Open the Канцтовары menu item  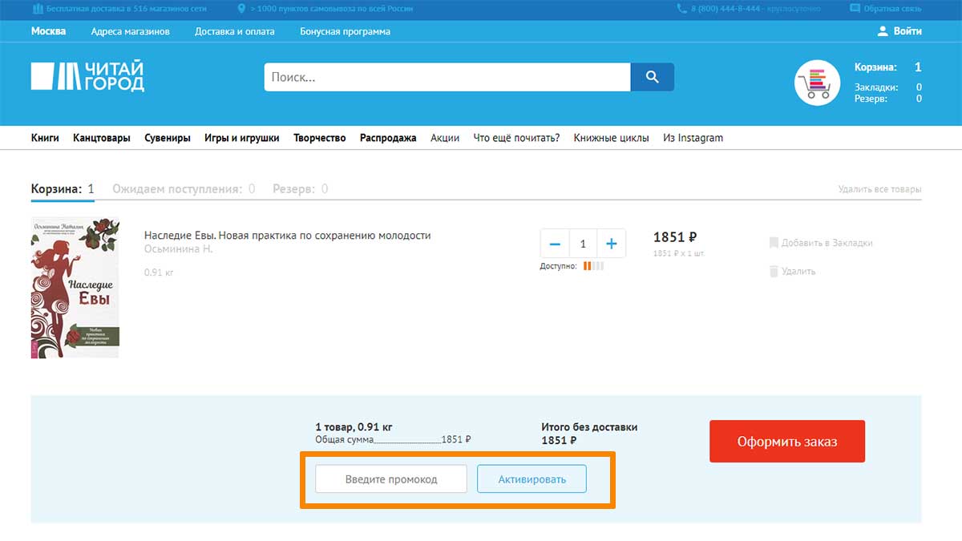(x=102, y=138)
